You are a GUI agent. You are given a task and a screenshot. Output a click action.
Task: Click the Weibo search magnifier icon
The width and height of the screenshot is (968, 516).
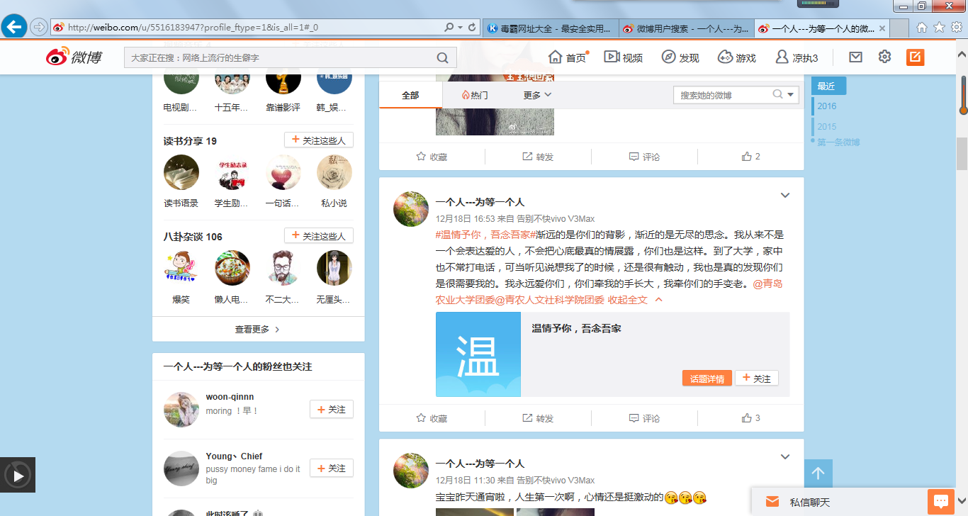pos(442,58)
